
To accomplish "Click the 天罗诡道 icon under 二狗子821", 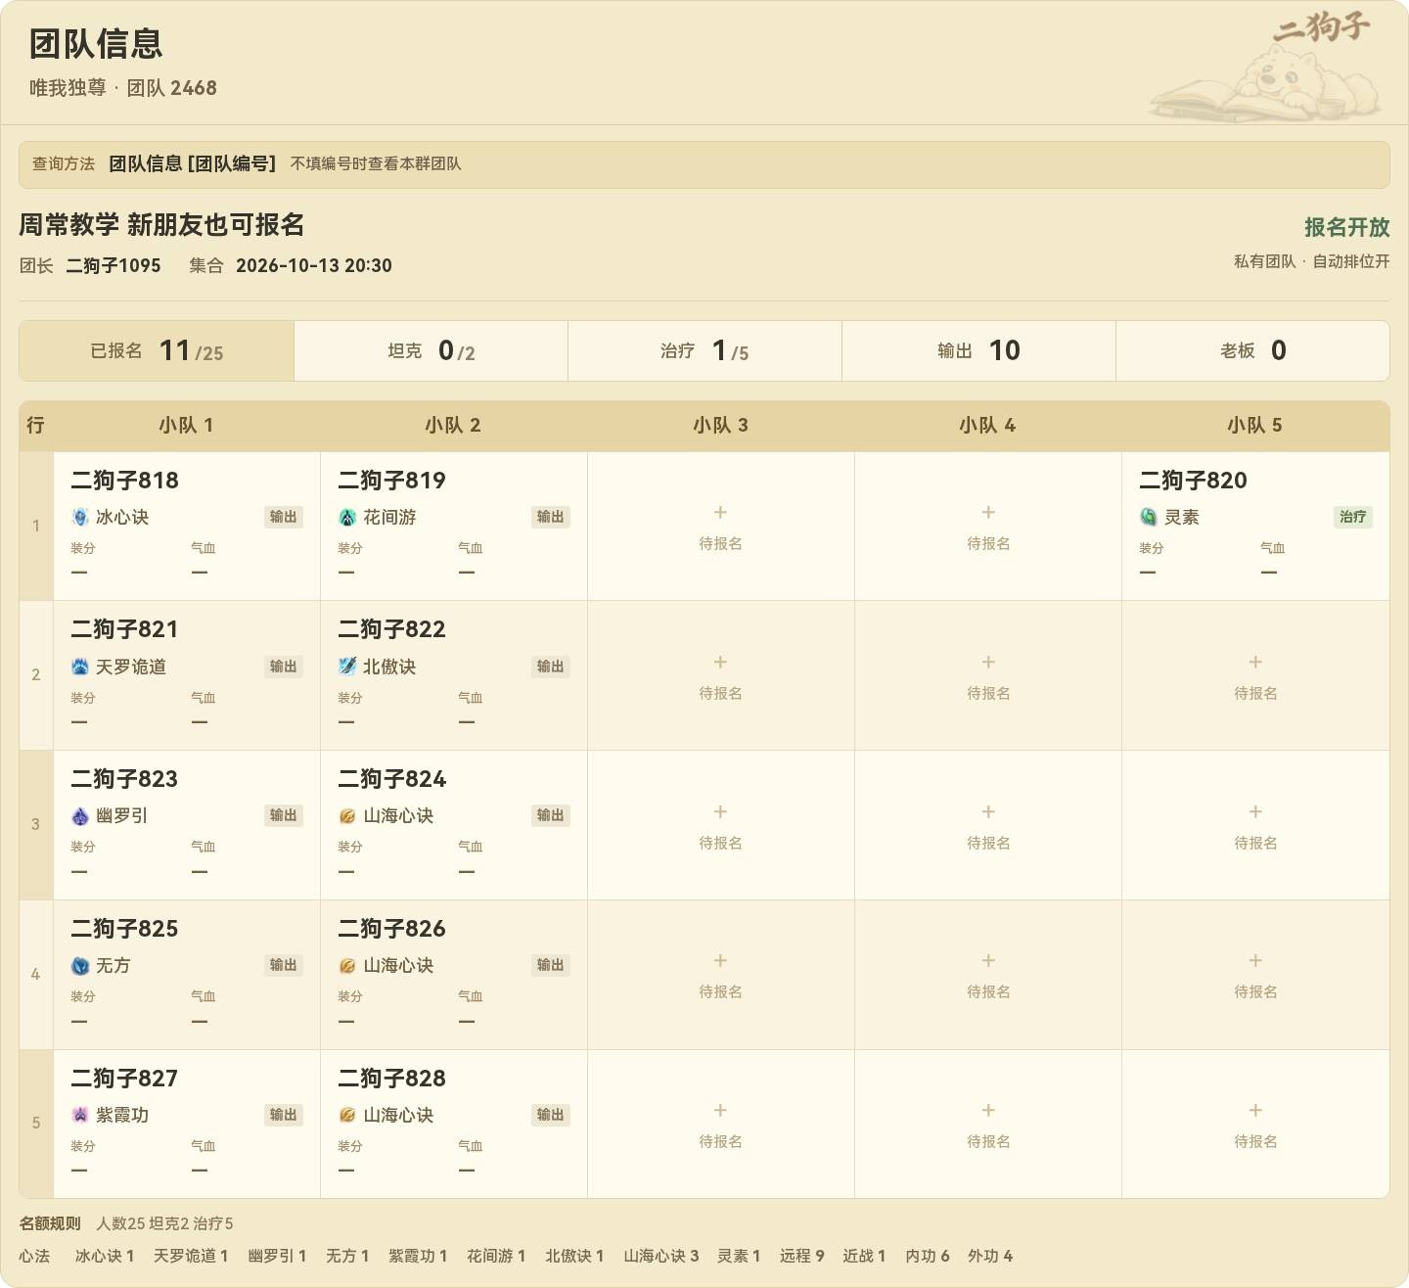I will [80, 667].
